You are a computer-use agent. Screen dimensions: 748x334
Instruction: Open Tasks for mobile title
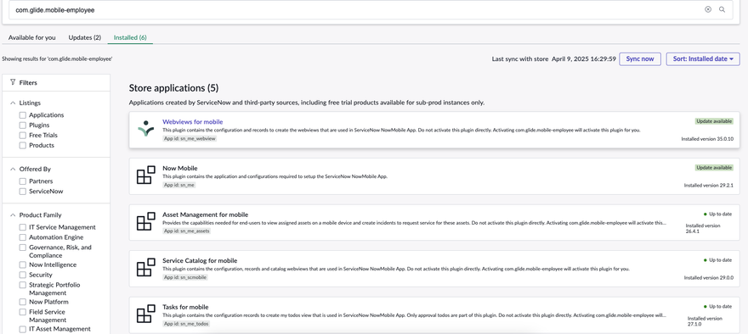coord(185,307)
